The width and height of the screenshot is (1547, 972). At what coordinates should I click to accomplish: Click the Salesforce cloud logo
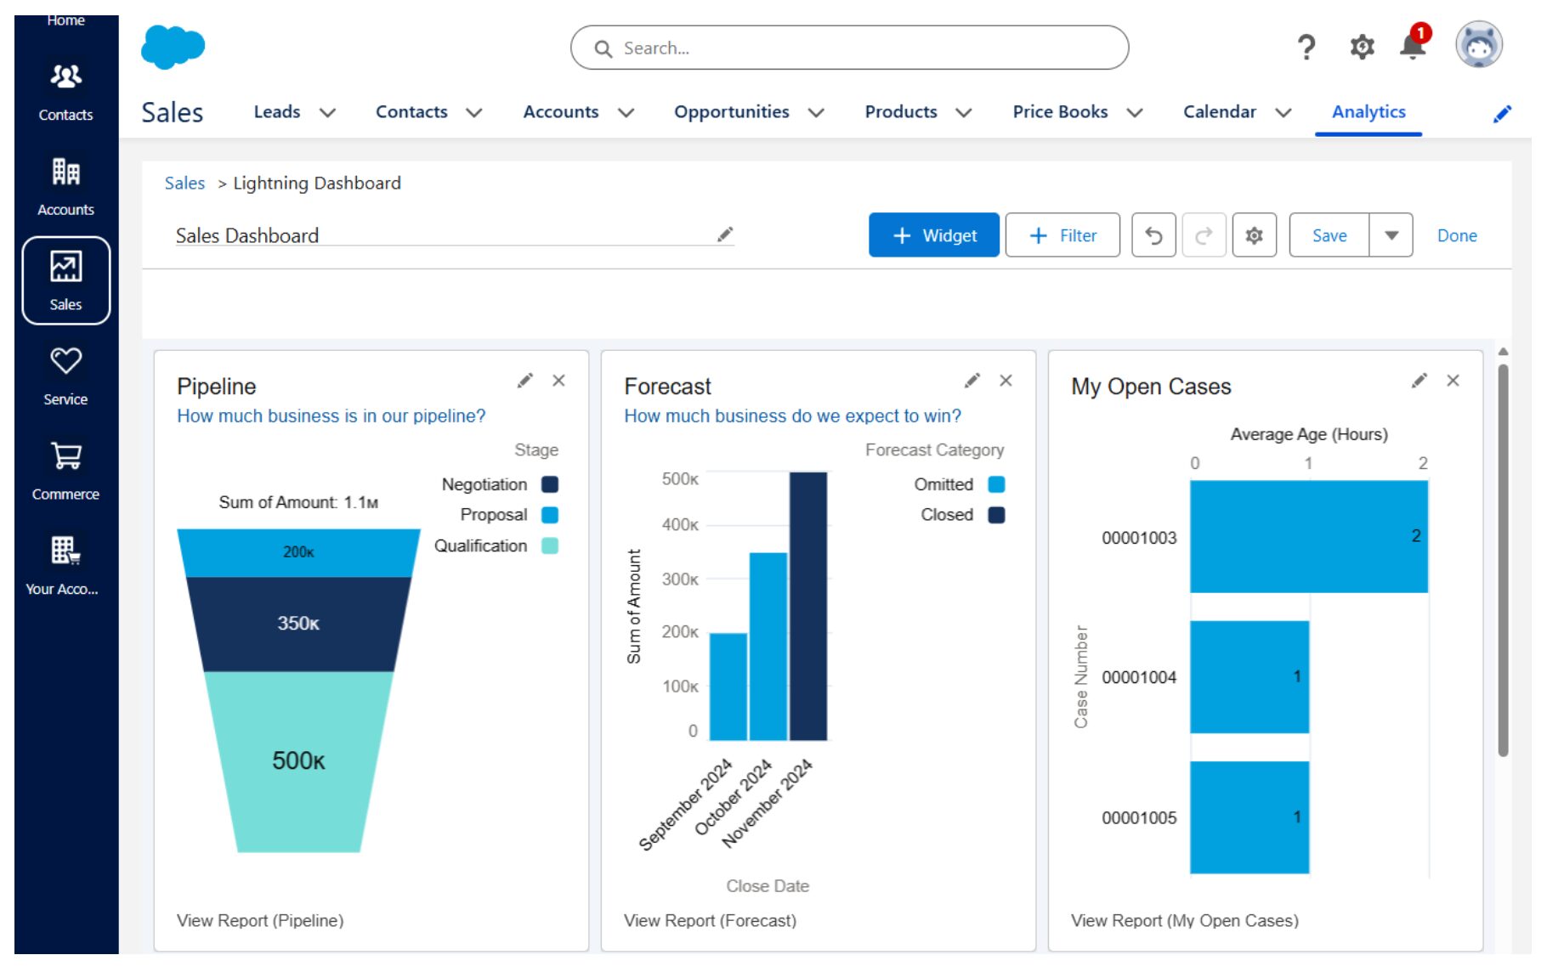click(x=173, y=47)
